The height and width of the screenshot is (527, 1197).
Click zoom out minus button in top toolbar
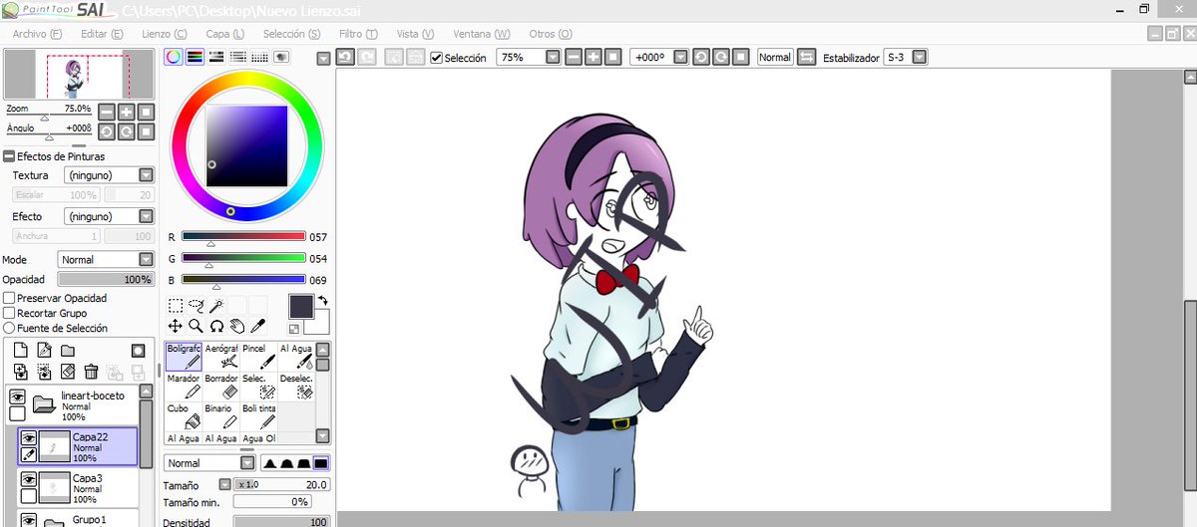(x=574, y=58)
